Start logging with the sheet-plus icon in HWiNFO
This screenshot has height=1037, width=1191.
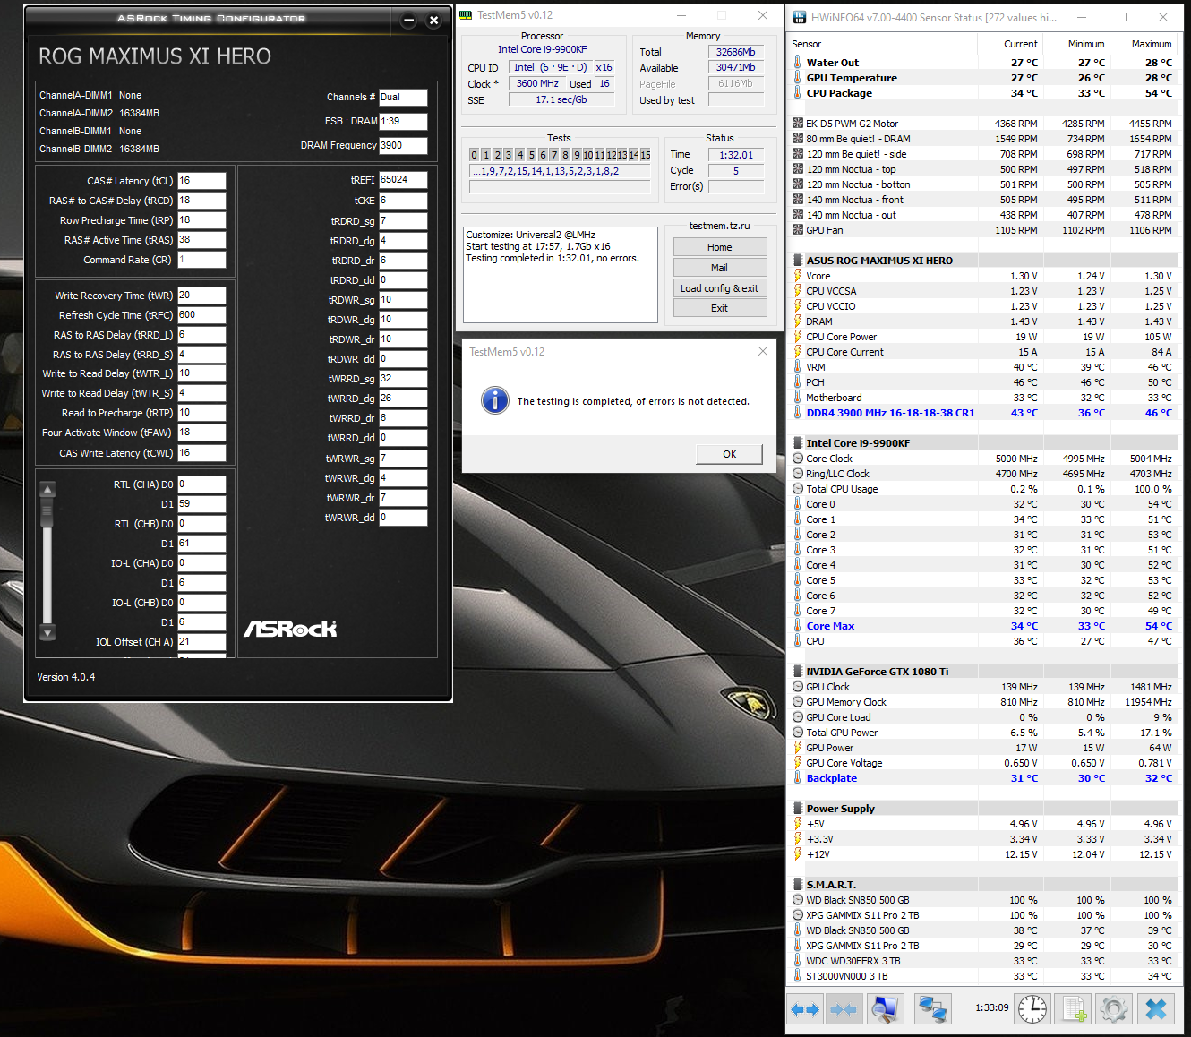point(1073,1009)
